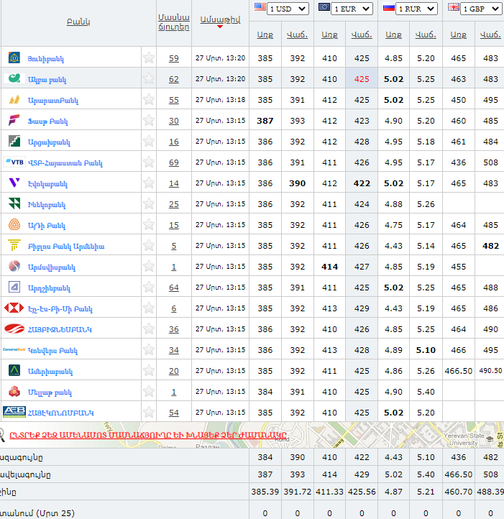504x519 pixels.
Task: Click the Converse Bank logo
Action: [14, 349]
